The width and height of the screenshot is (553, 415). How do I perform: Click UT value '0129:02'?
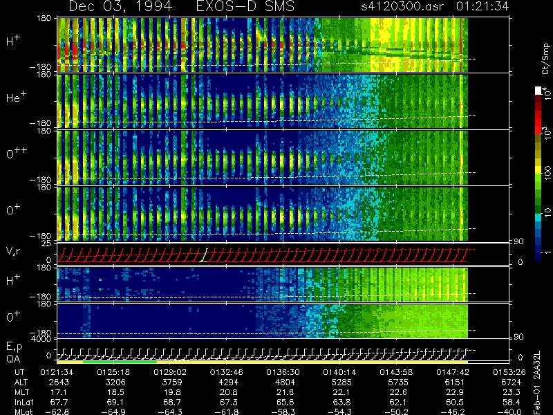tap(170, 372)
